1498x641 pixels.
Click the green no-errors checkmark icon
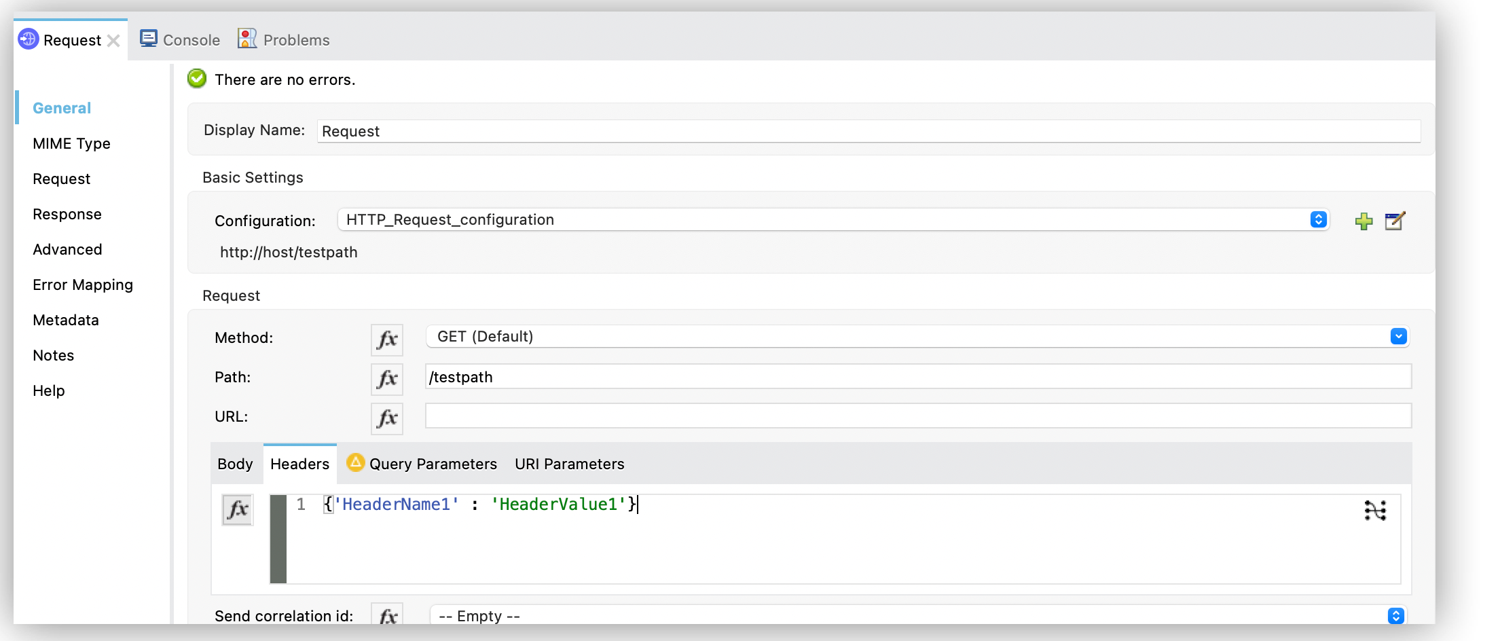point(197,79)
